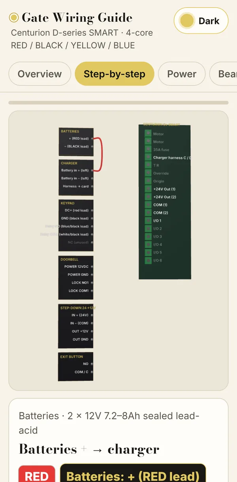Click the T R terminal label

click(x=156, y=165)
